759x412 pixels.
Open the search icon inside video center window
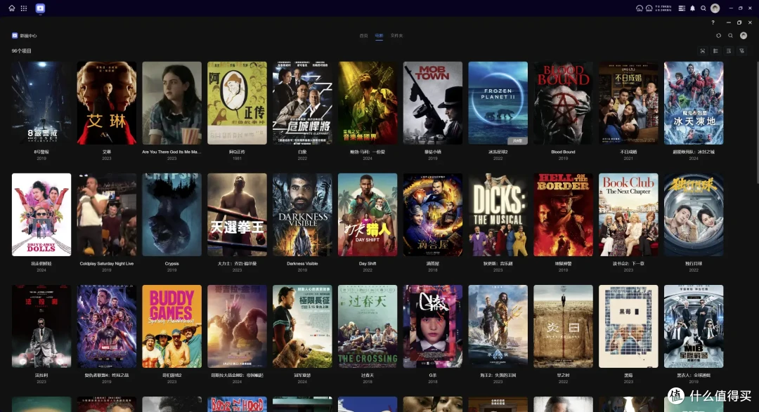[730, 35]
